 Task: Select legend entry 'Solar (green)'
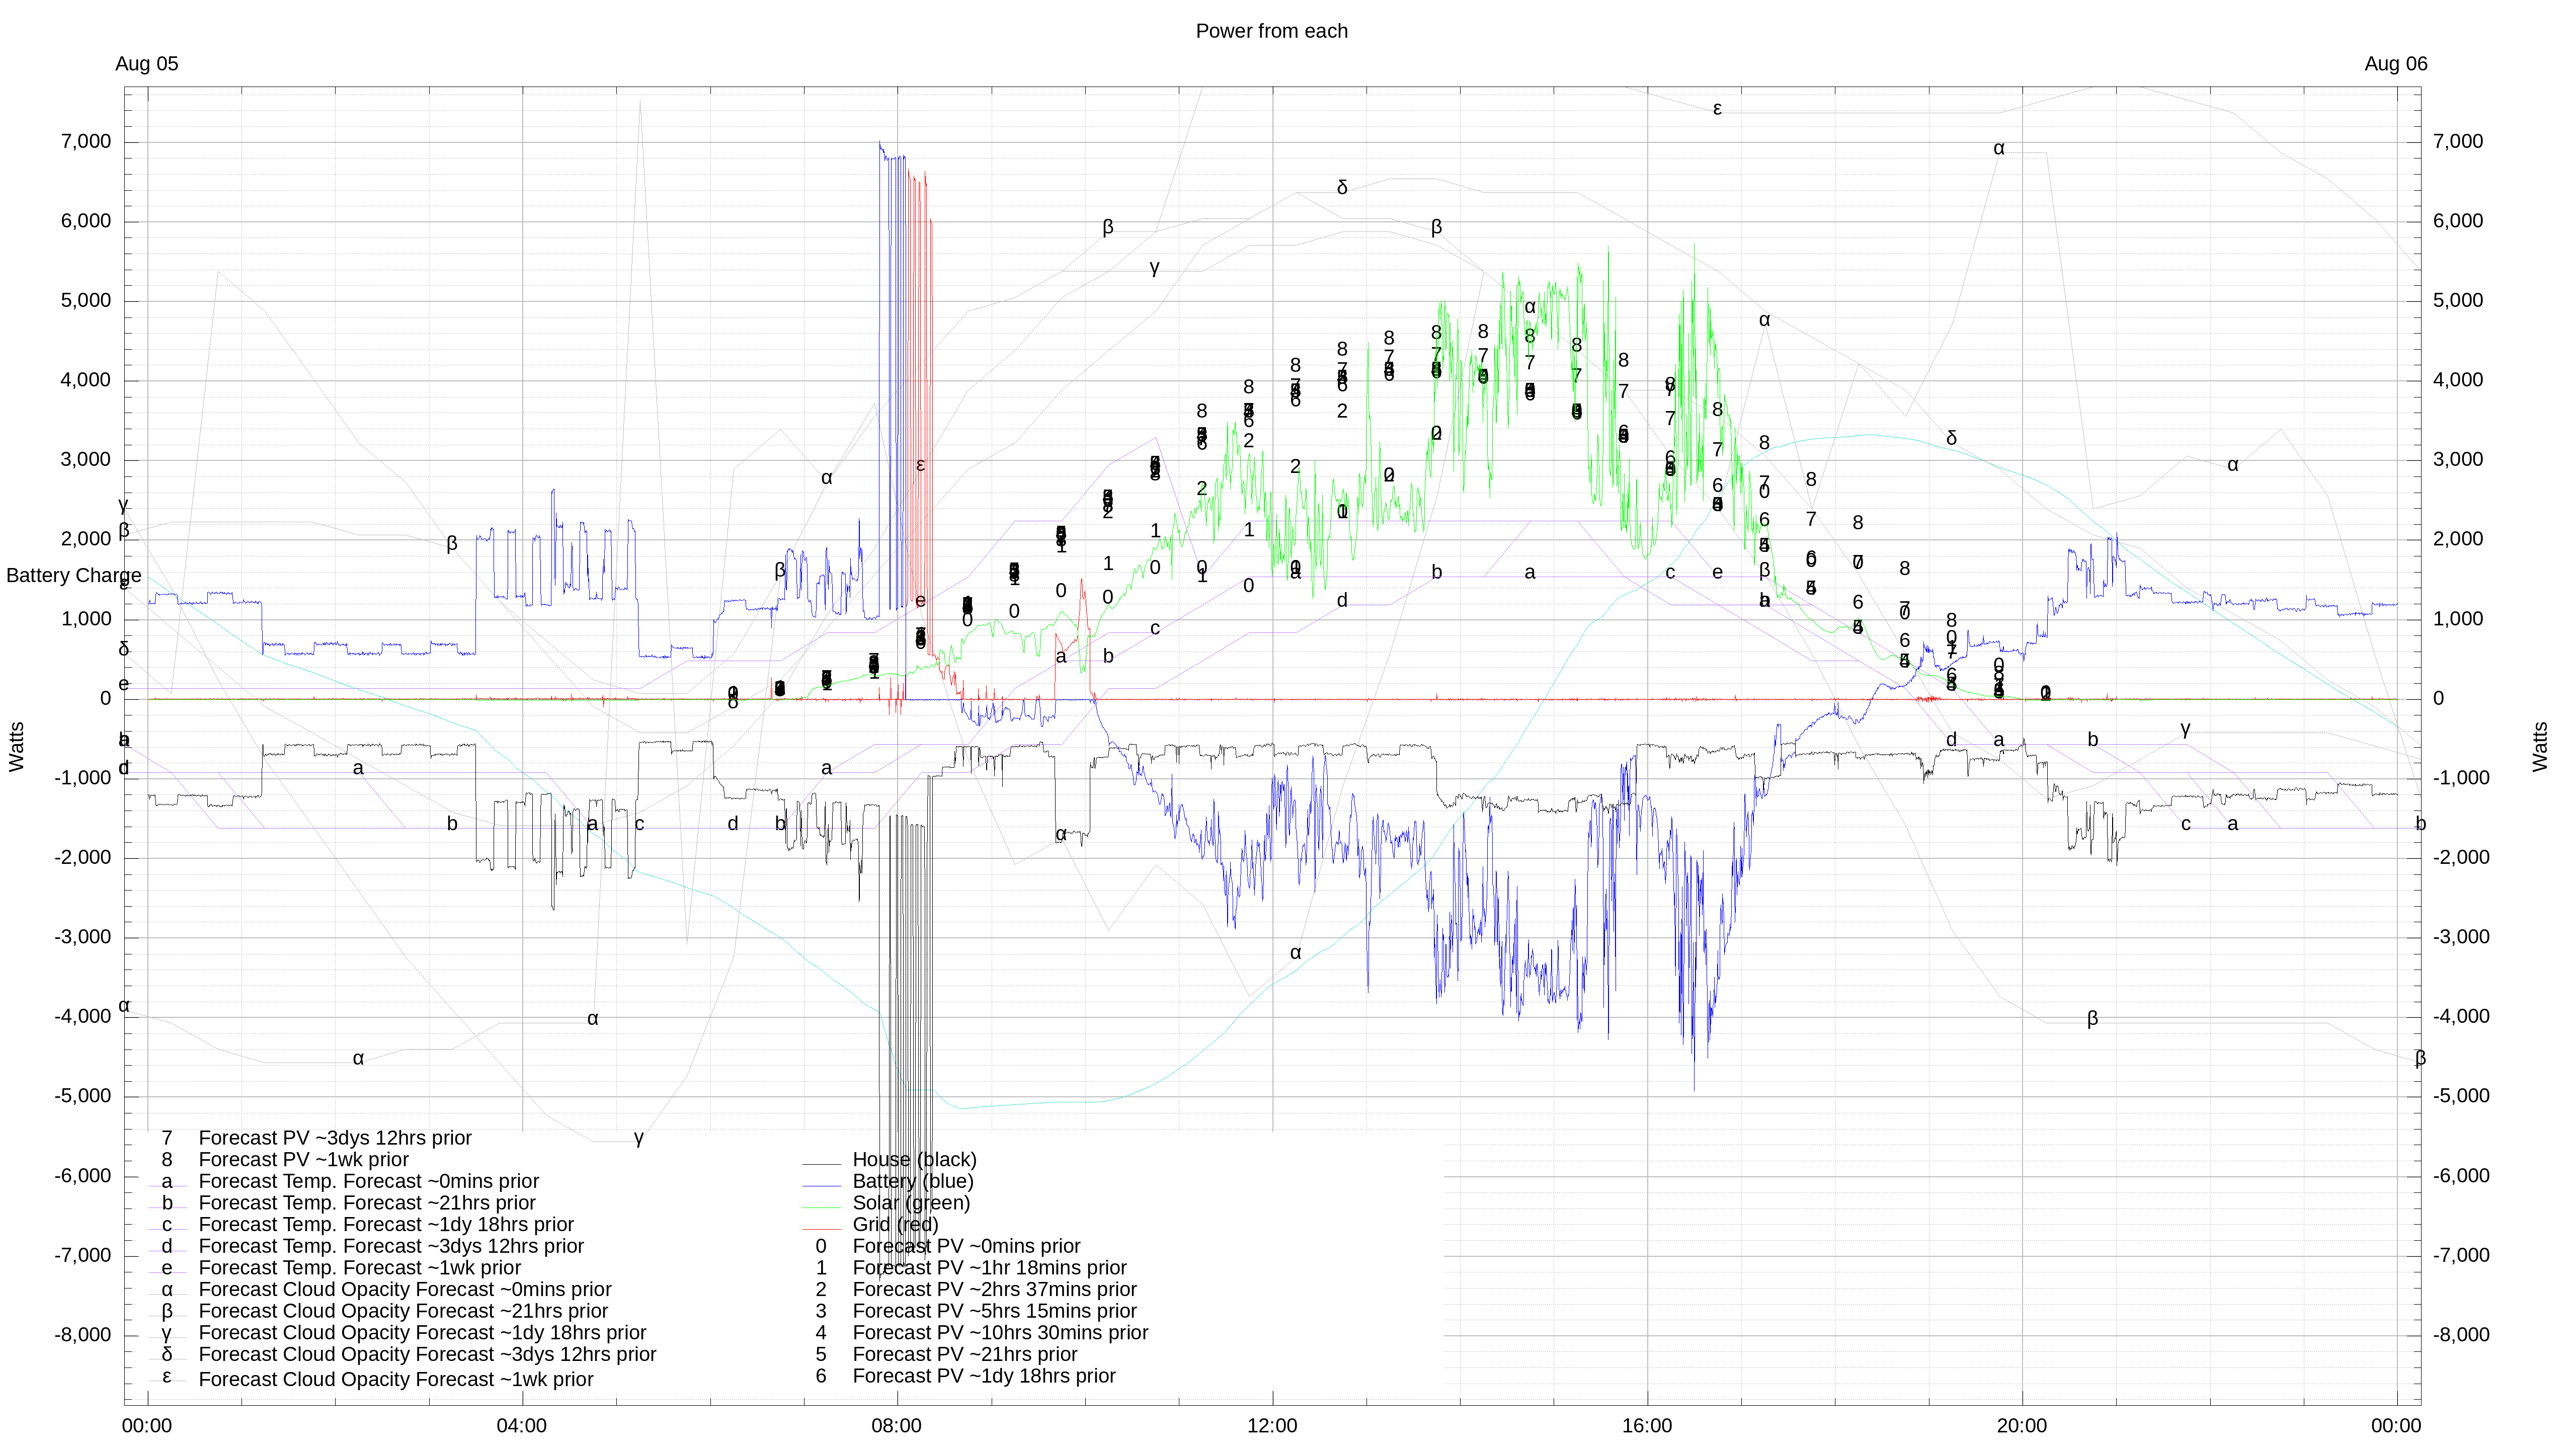click(x=911, y=1203)
